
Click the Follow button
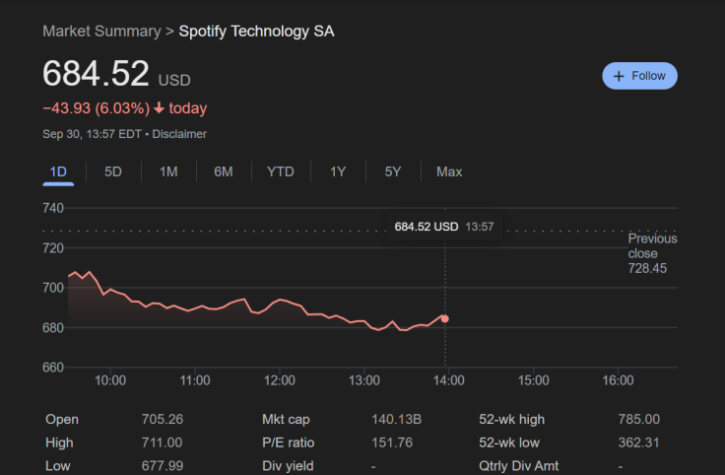pyautogui.click(x=639, y=76)
